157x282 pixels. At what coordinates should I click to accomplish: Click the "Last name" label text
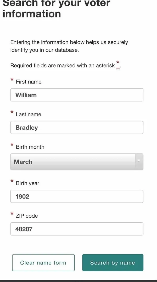(29, 114)
